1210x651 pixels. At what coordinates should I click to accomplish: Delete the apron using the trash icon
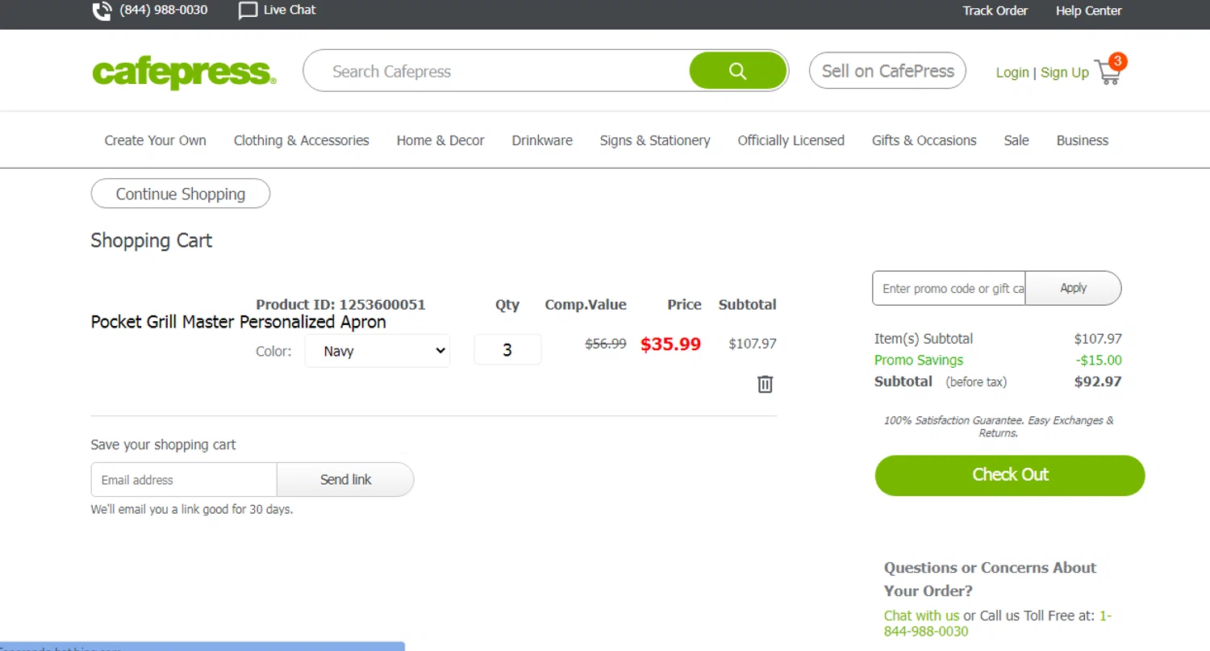pos(765,384)
